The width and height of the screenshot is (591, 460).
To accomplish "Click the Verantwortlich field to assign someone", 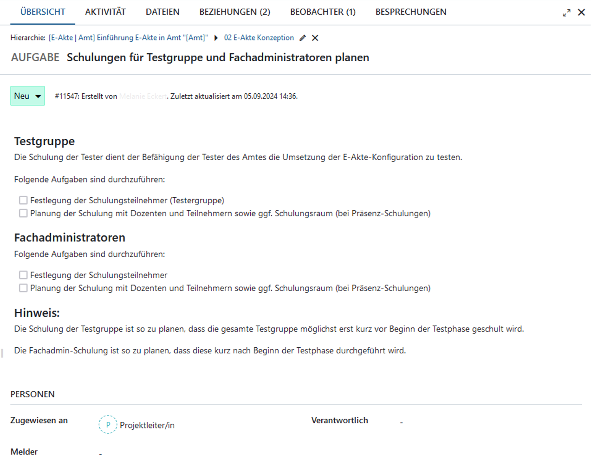I will point(401,421).
